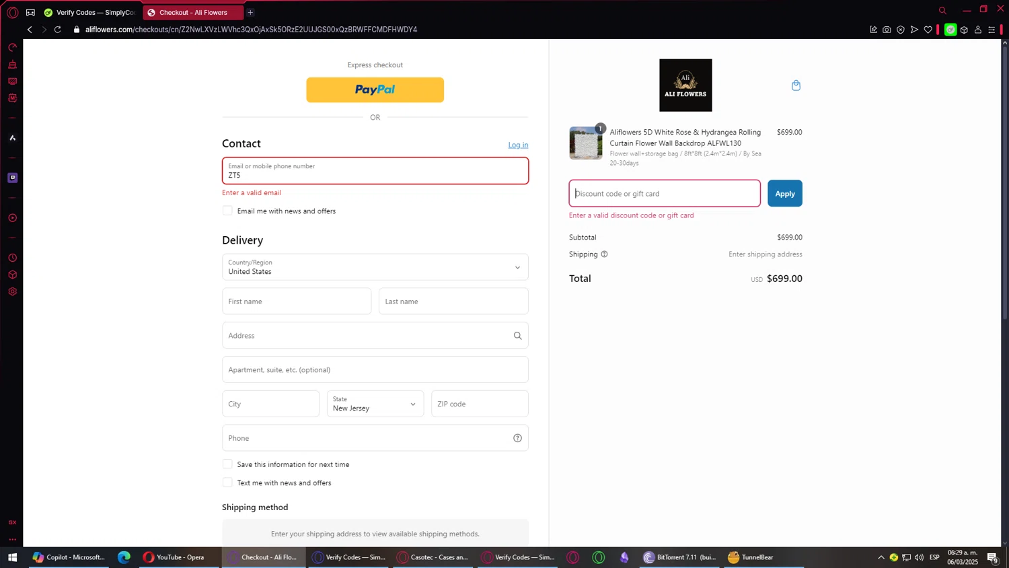Image resolution: width=1009 pixels, height=568 pixels.
Task: Open the volume speaker tray icon
Action: 920,557
